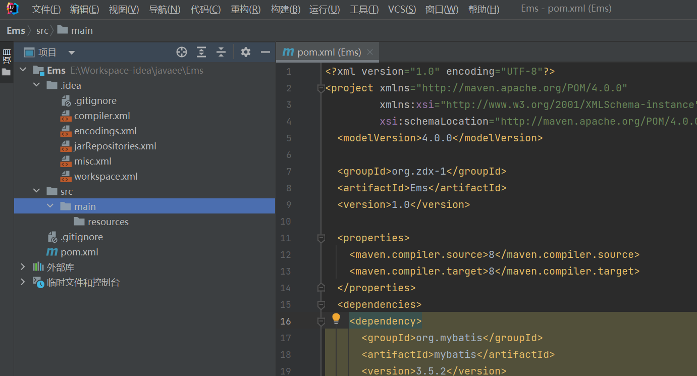Click line number 9 in the gutter
The image size is (697, 376).
288,204
